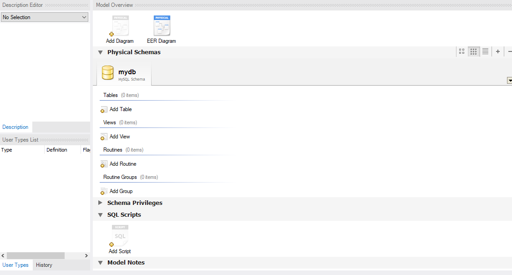Add a new table to the mydb schema
Viewport: 512px width, 275px height.
[117, 109]
